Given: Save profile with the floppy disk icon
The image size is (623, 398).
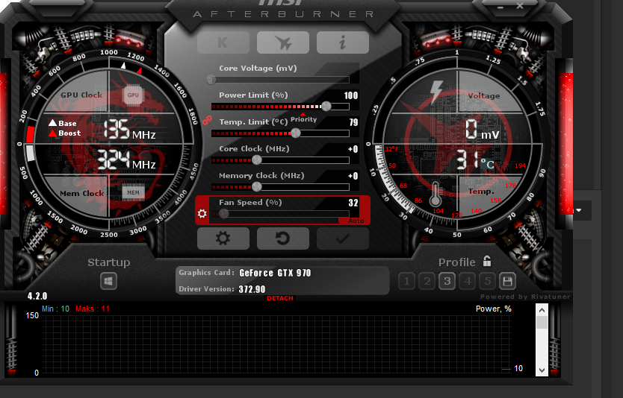Looking at the screenshot, I should pyautogui.click(x=507, y=282).
